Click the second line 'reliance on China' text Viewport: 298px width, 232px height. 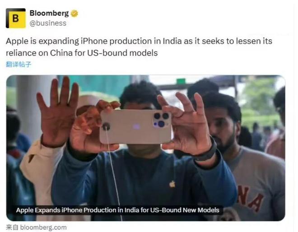82,53
